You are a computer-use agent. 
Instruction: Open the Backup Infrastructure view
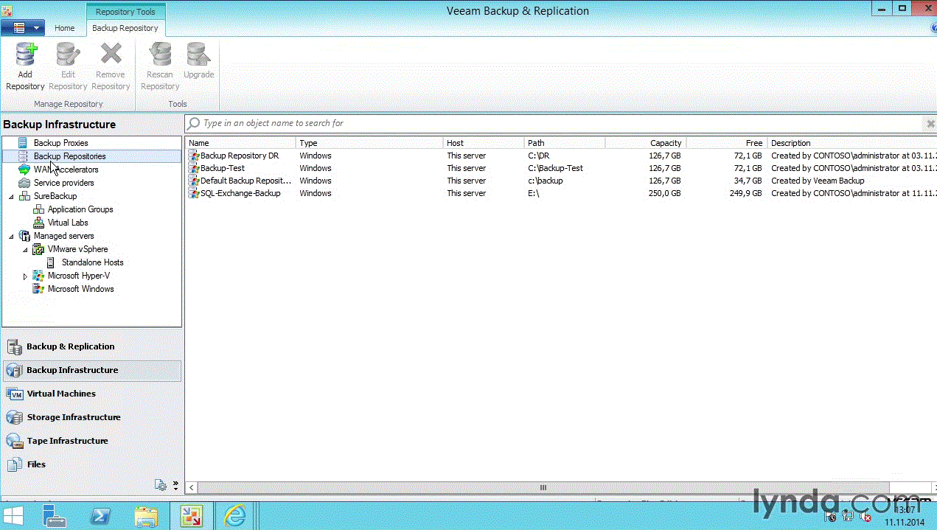pyautogui.click(x=91, y=370)
